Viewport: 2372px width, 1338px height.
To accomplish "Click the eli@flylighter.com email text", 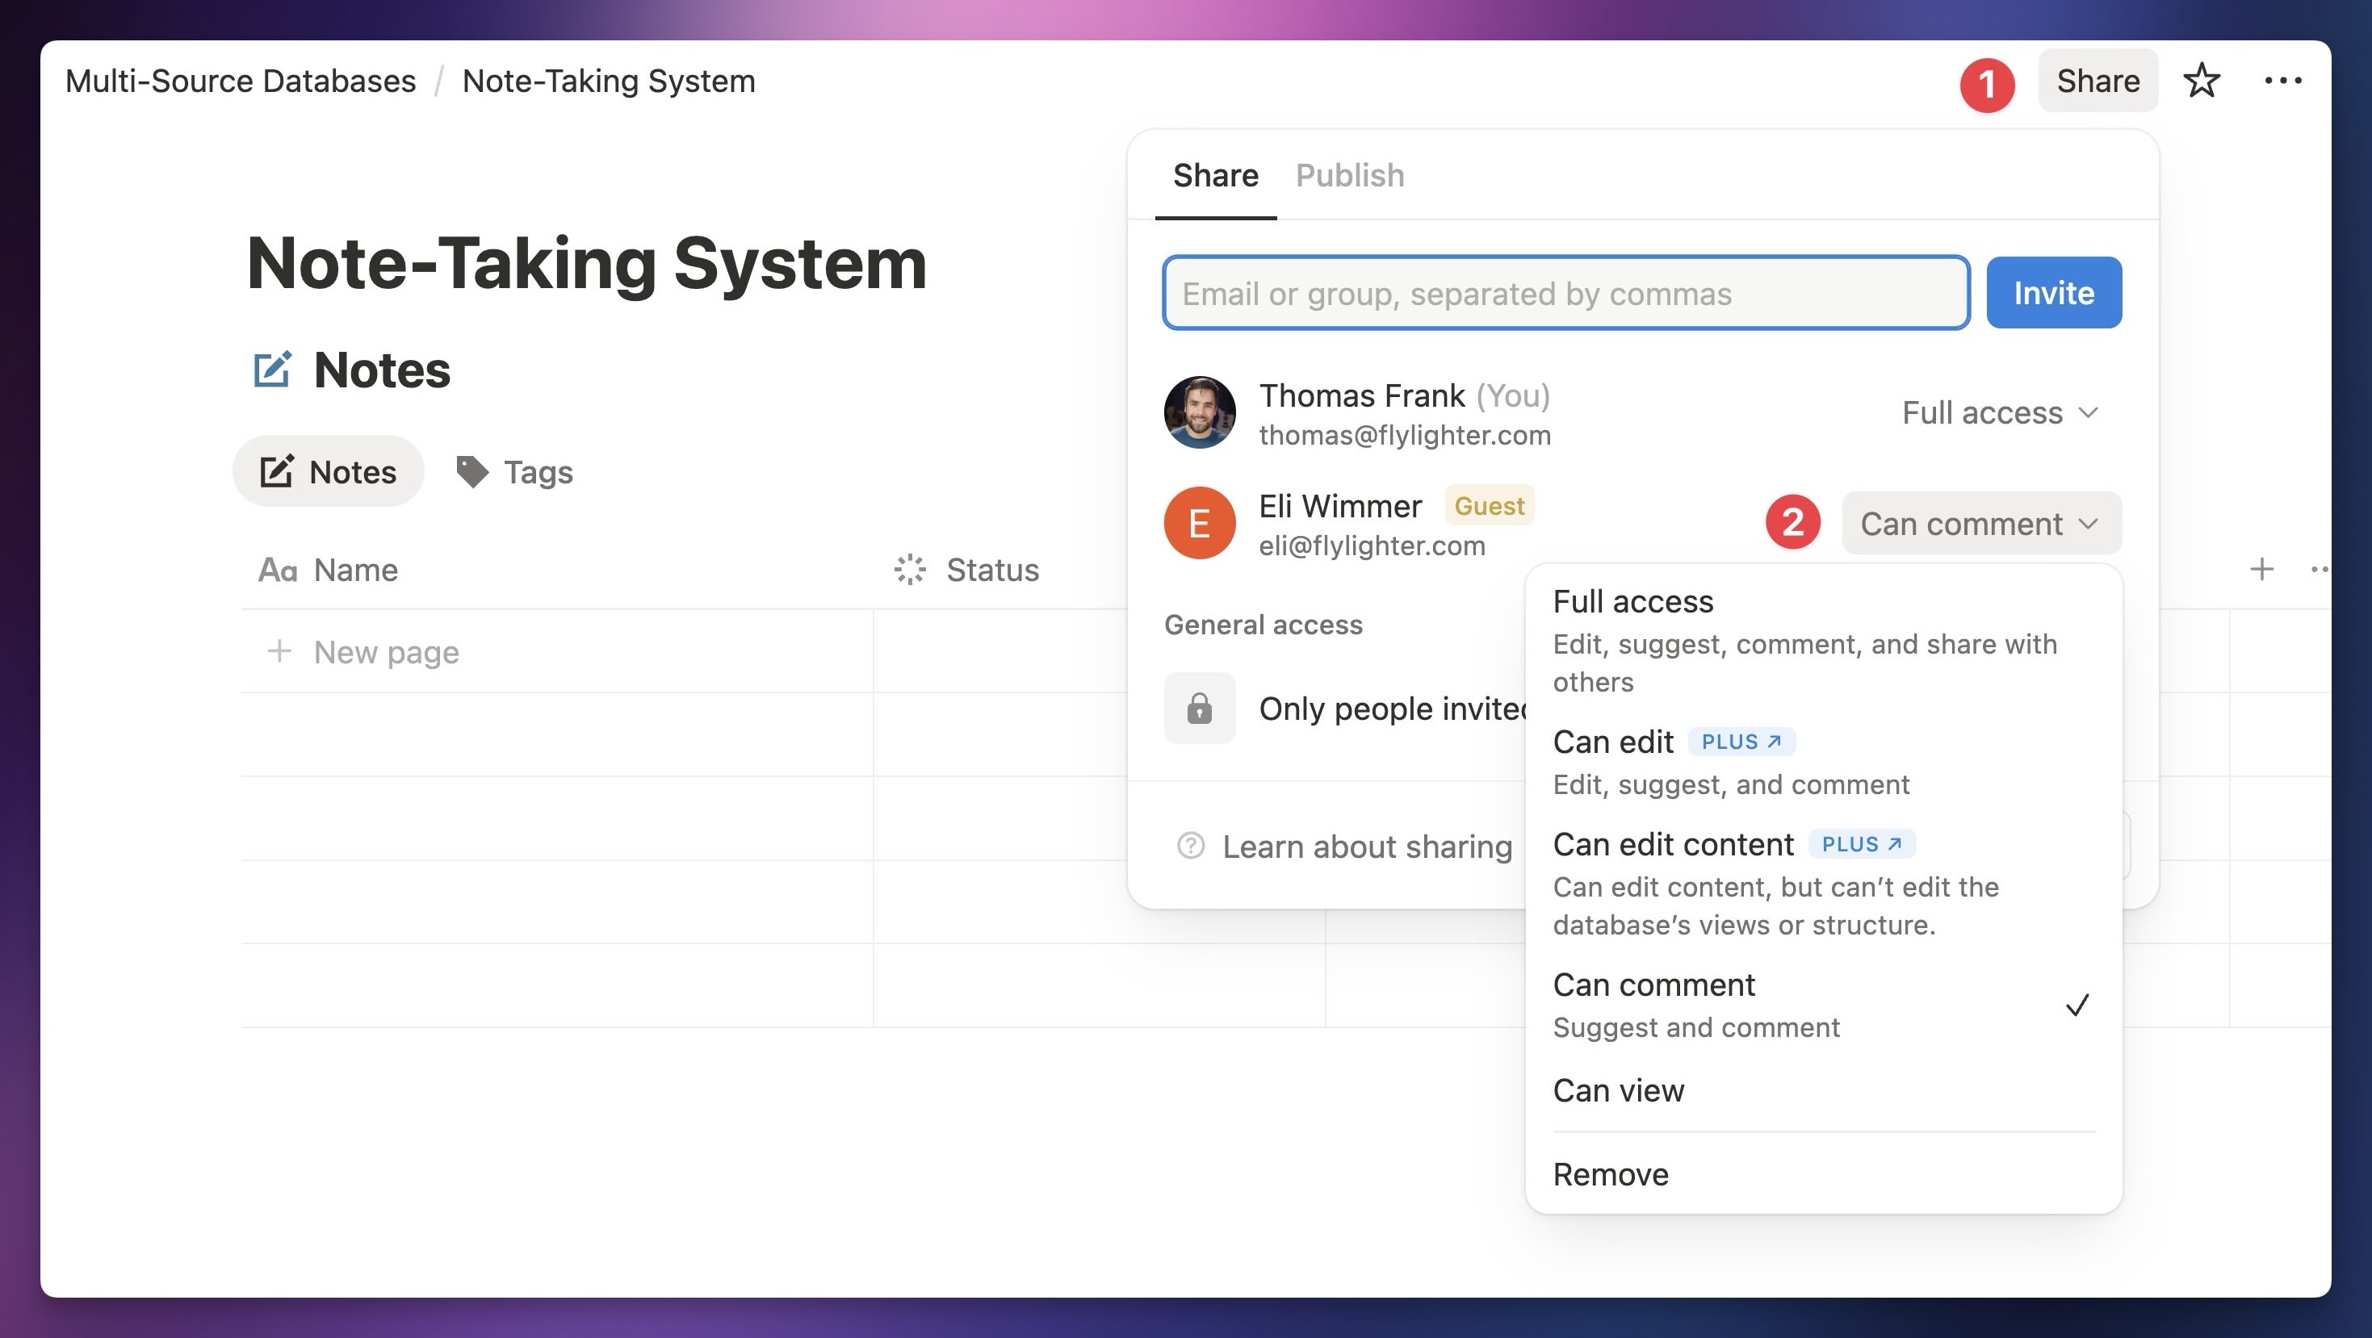I will pos(1371,546).
